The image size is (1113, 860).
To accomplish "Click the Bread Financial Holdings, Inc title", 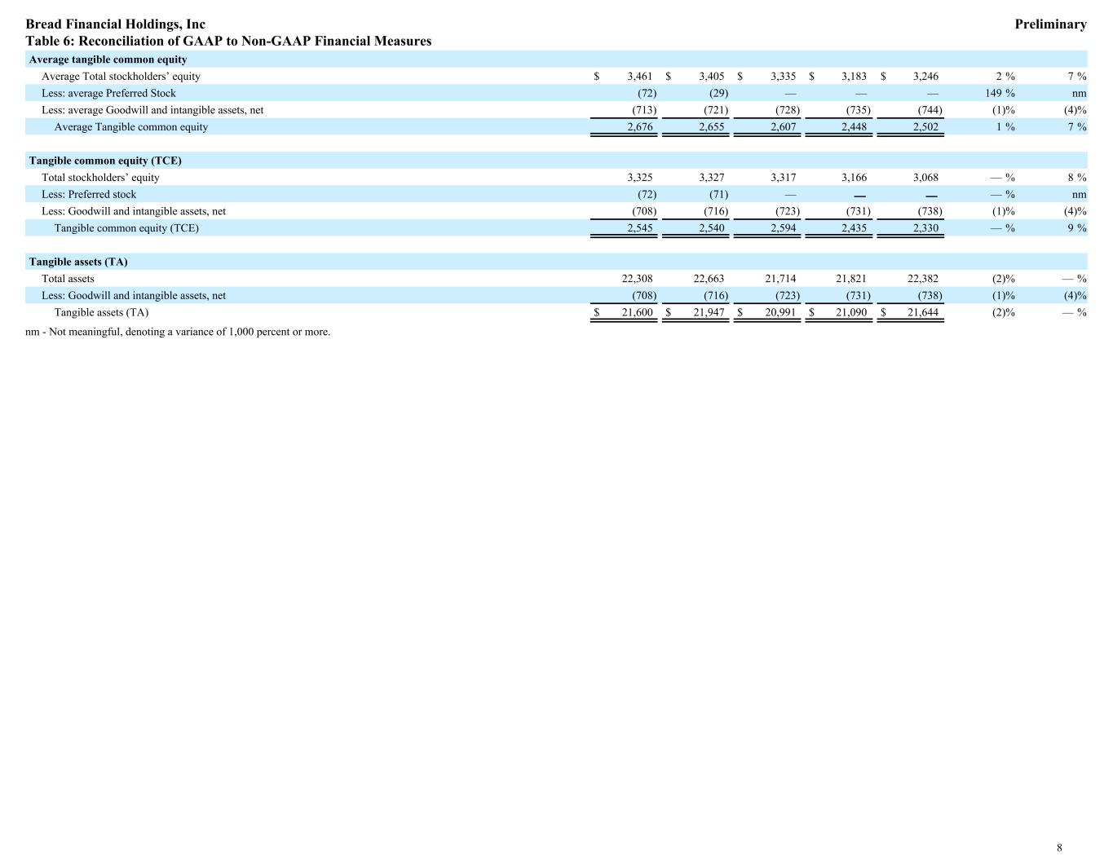I will pyautogui.click(x=115, y=24).
